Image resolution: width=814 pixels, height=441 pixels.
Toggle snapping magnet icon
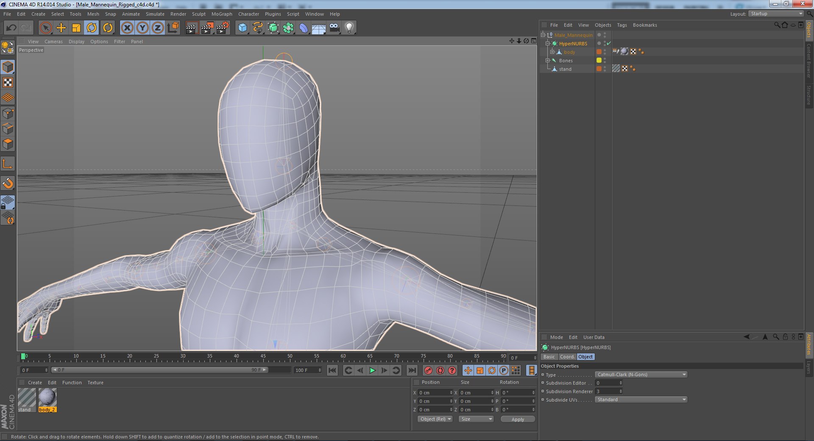pos(8,183)
